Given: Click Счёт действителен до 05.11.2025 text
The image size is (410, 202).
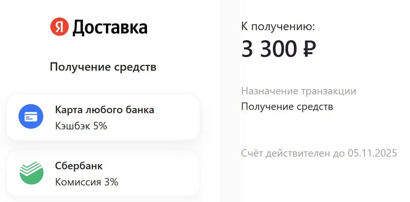Looking at the screenshot, I should [x=319, y=153].
